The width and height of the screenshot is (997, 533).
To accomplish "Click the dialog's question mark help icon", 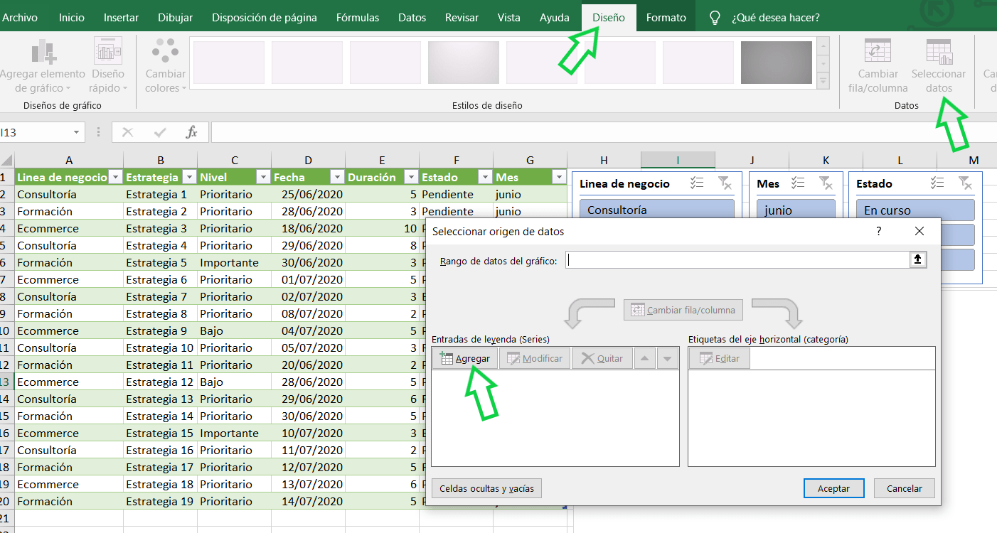I will point(879,231).
